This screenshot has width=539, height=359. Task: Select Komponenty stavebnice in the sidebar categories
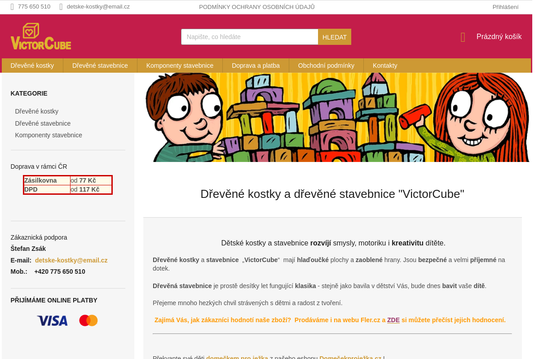(x=49, y=135)
